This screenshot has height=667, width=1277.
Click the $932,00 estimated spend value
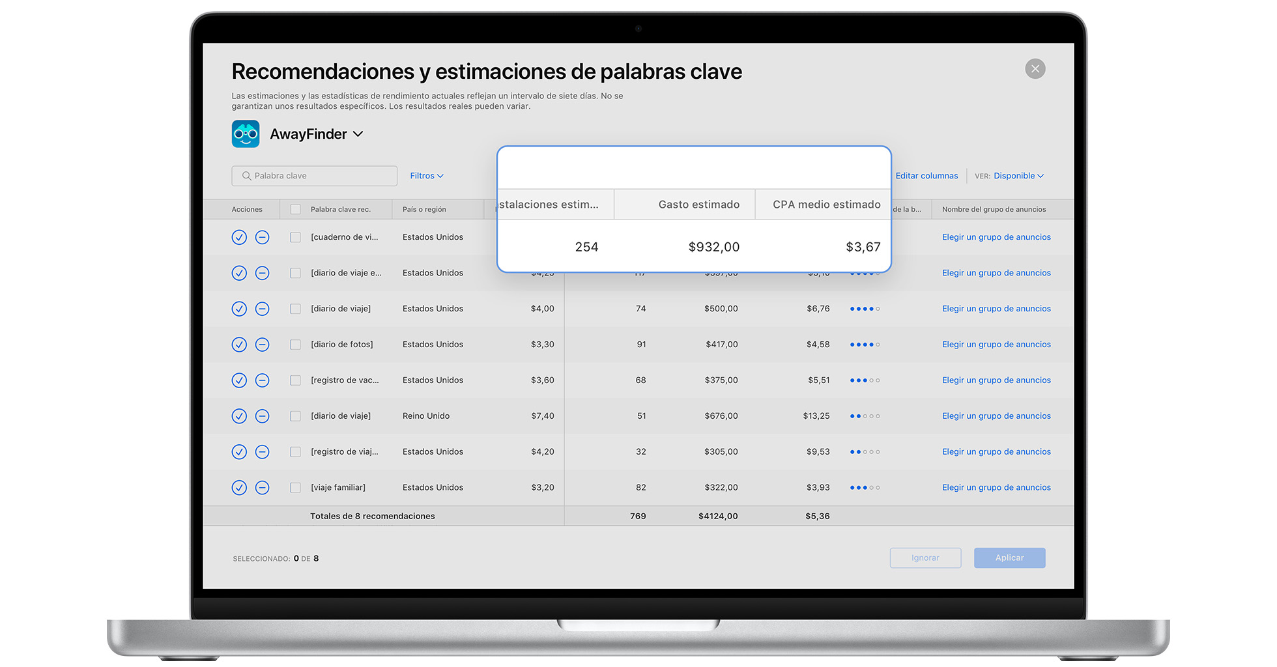coord(713,247)
